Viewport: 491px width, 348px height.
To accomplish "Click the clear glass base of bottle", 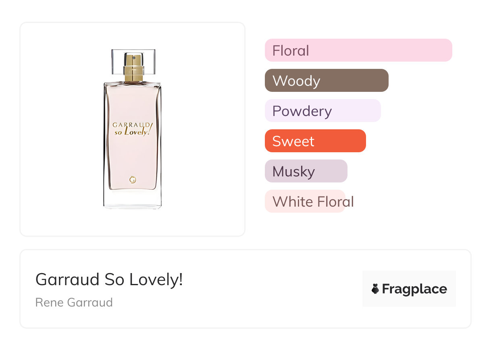I will [133, 199].
